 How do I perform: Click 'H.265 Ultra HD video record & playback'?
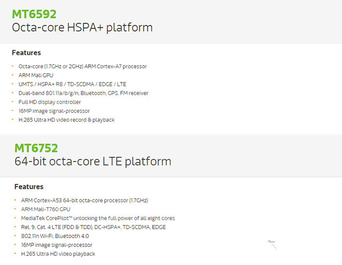click(66, 120)
